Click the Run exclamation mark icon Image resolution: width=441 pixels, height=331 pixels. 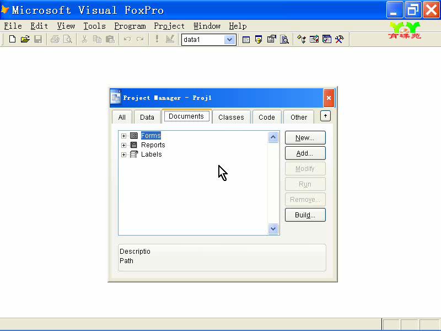point(157,39)
